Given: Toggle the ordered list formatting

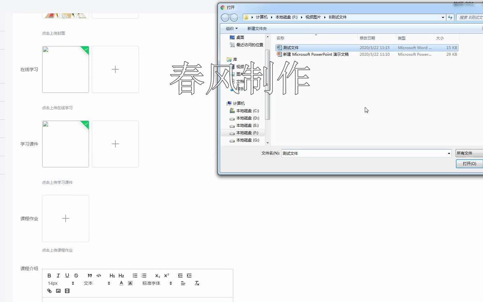Looking at the screenshot, I should point(135,275).
